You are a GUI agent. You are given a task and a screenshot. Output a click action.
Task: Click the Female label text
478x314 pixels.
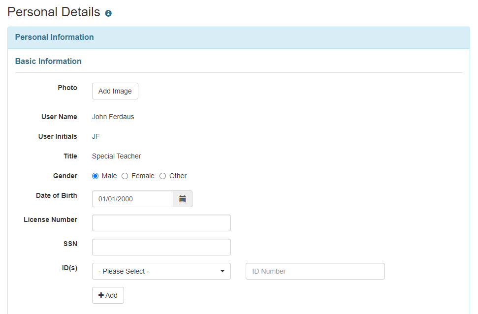pyautogui.click(x=143, y=176)
